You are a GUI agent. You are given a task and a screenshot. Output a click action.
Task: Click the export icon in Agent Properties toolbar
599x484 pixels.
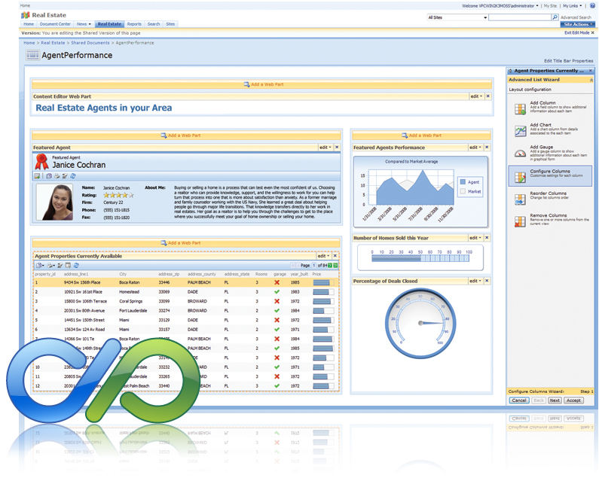pos(39,265)
